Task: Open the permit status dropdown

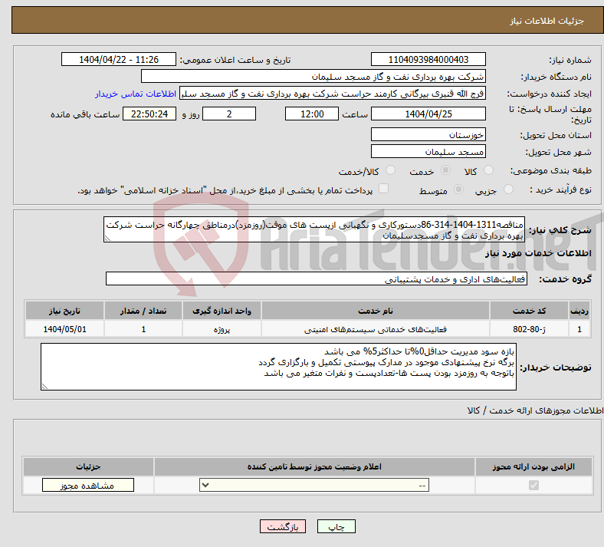Action: (x=314, y=485)
